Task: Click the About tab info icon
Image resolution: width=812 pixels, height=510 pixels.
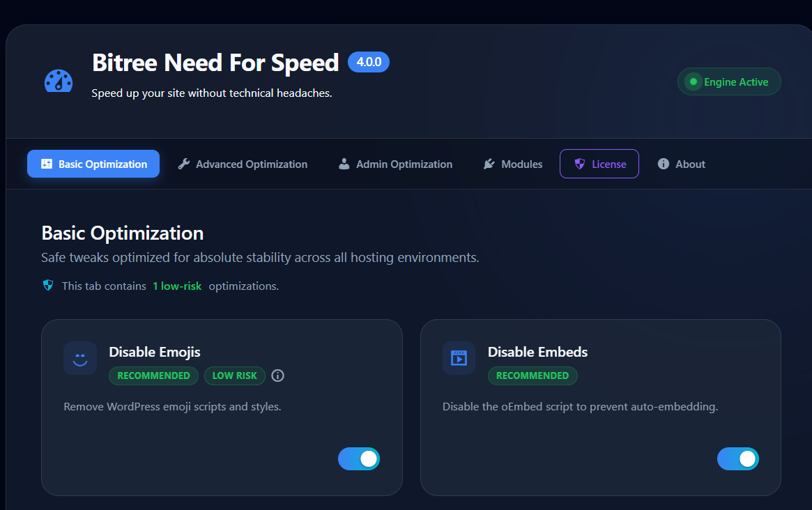Action: tap(664, 164)
